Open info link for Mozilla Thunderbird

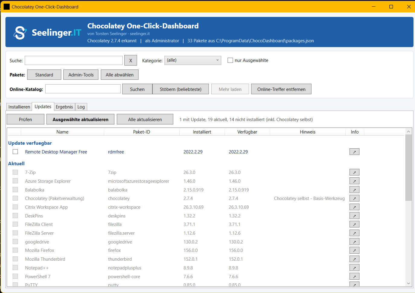pos(354,259)
